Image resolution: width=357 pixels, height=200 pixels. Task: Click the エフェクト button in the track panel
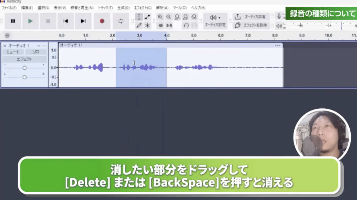pyautogui.click(x=24, y=59)
